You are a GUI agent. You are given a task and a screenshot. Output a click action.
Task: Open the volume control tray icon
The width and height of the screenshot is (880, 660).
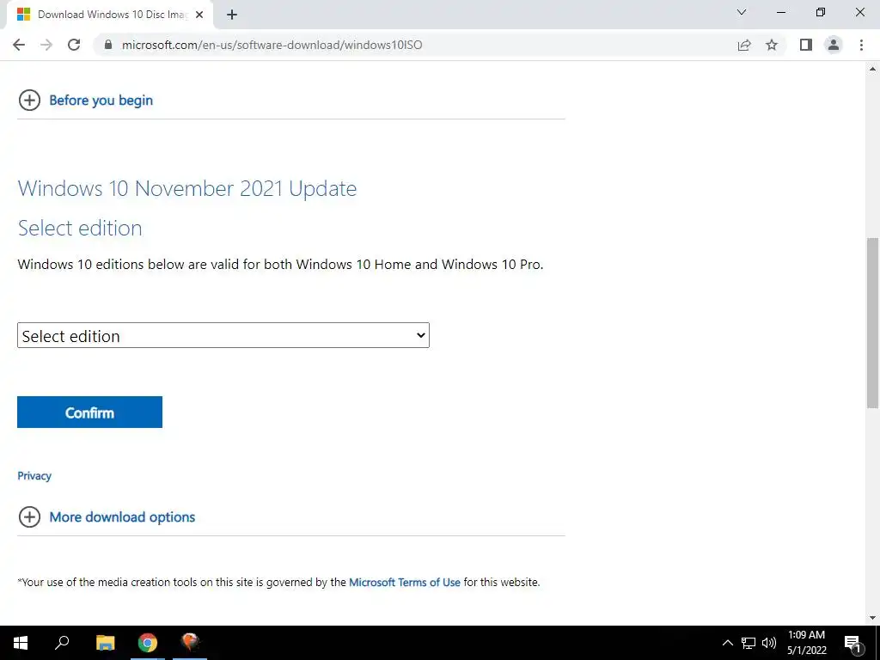click(x=769, y=643)
